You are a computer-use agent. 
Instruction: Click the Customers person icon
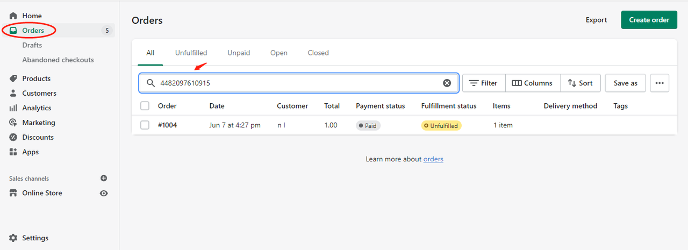point(13,93)
